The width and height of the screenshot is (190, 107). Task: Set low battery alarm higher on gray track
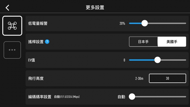pyautogui.click(x=167, y=23)
